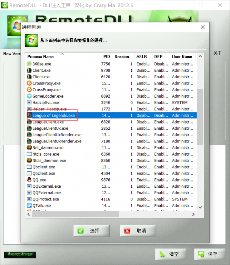This screenshot has width=230, height=265.
Task: Click PID value 9876
Action: tap(106, 180)
